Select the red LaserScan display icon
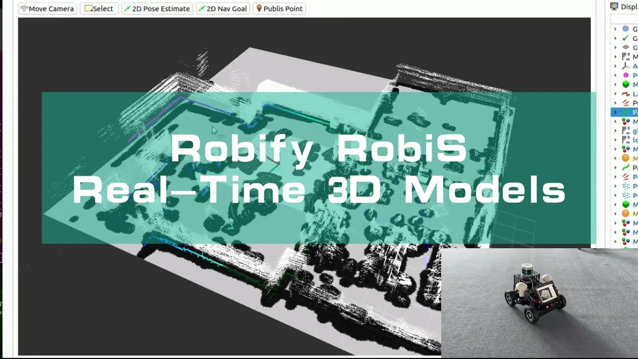Image resolution: width=638 pixels, height=359 pixels. (x=626, y=94)
